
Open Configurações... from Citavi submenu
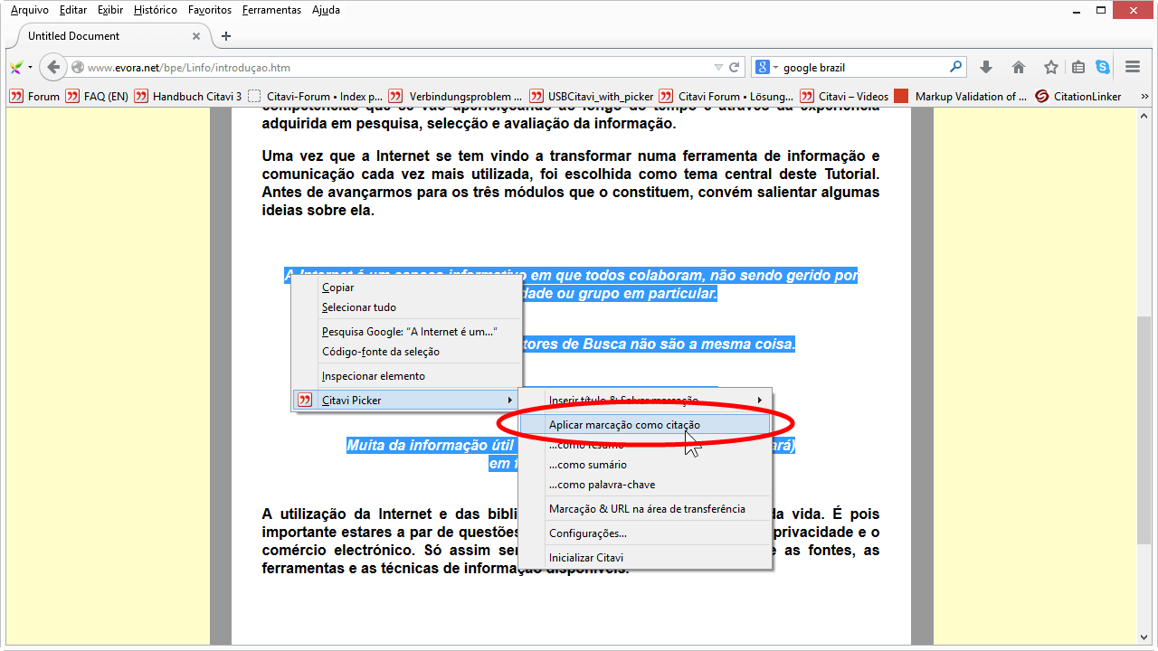(x=645, y=533)
